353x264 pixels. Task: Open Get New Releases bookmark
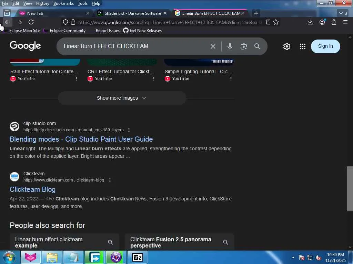tap(142, 31)
